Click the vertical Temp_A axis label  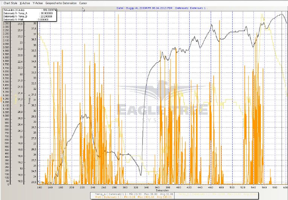click(29, 99)
